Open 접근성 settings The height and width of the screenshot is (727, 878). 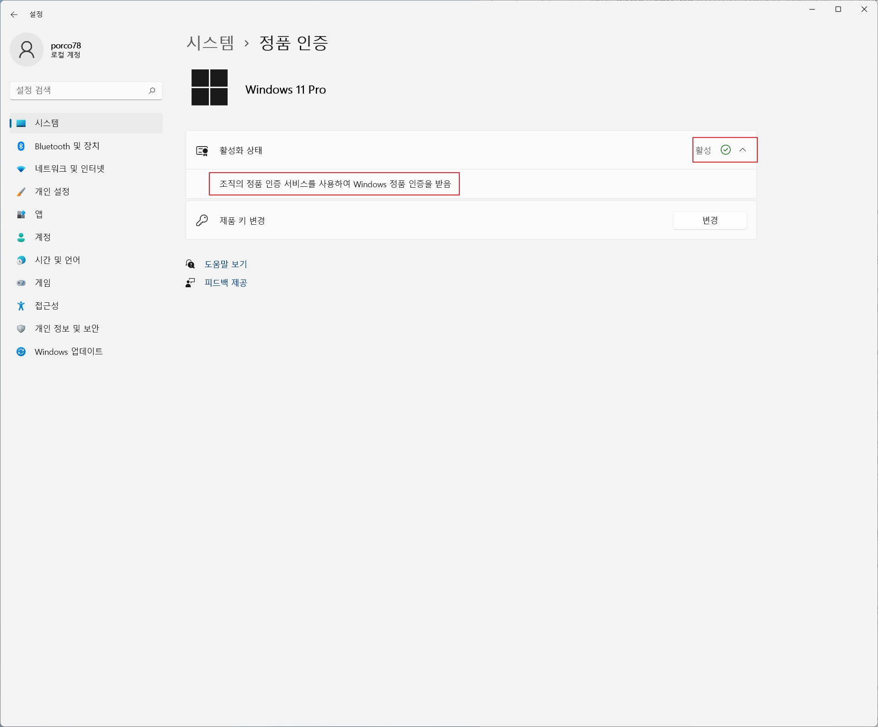coord(86,306)
